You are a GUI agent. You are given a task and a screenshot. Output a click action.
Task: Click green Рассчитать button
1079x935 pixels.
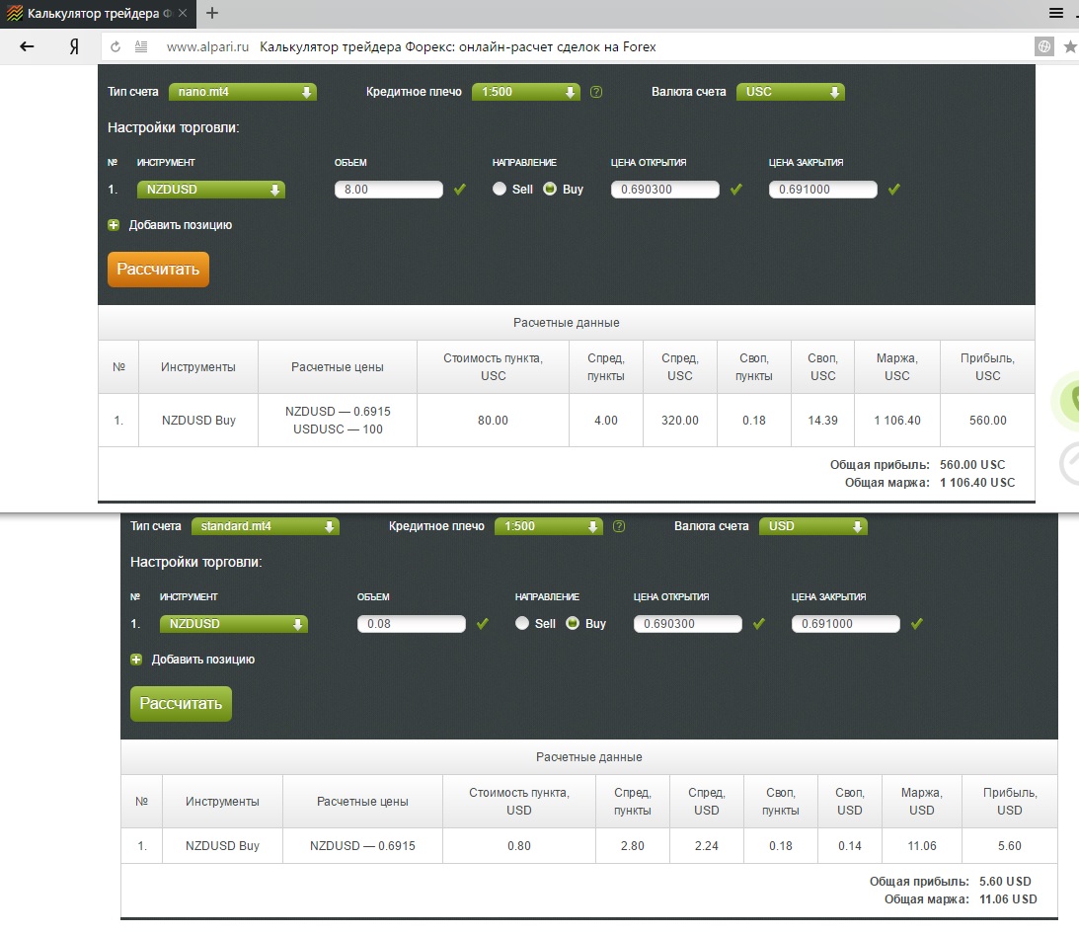coord(181,704)
